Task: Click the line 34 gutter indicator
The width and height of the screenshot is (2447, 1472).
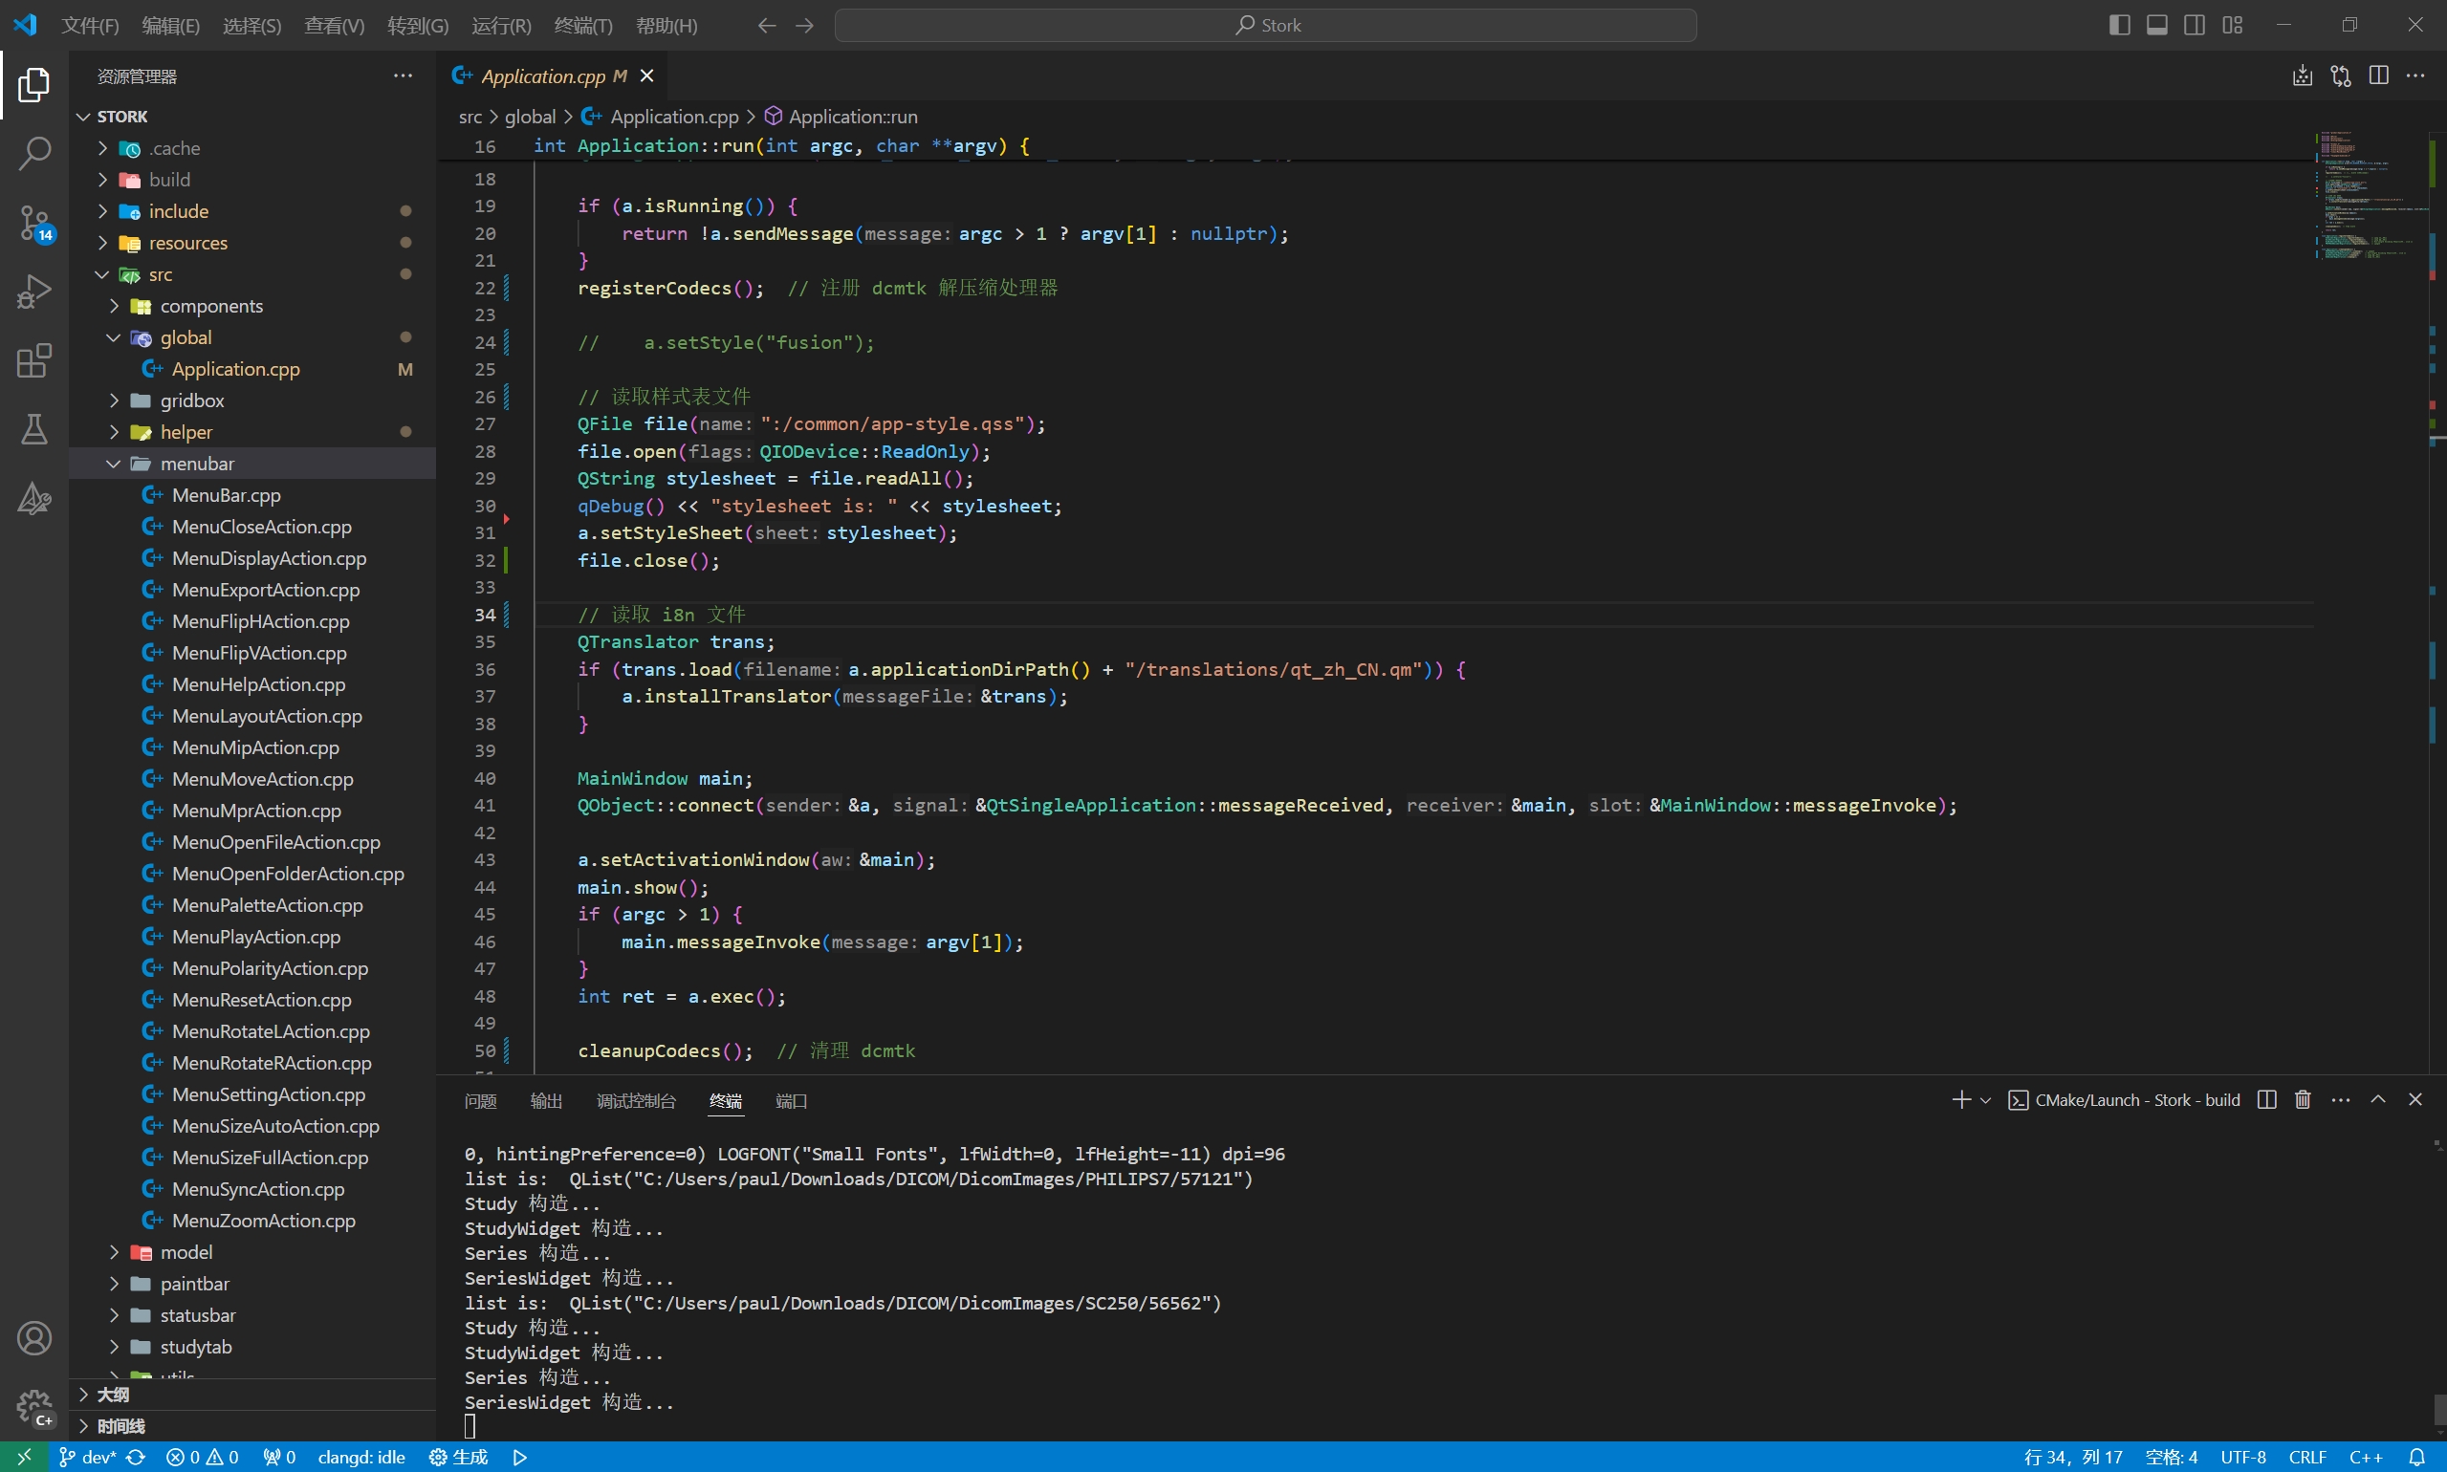Action: pyautogui.click(x=507, y=615)
